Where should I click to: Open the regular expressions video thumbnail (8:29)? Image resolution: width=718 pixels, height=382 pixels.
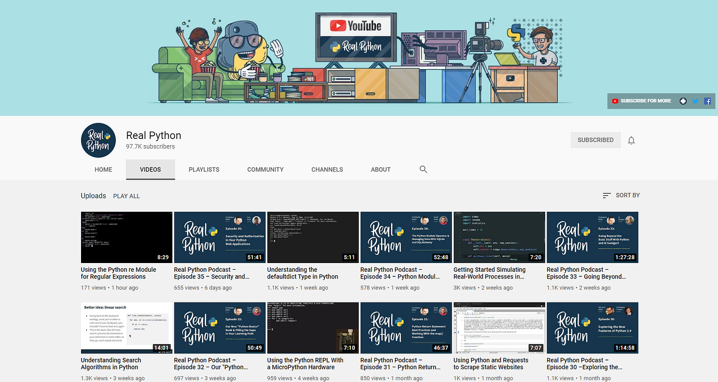coord(127,237)
